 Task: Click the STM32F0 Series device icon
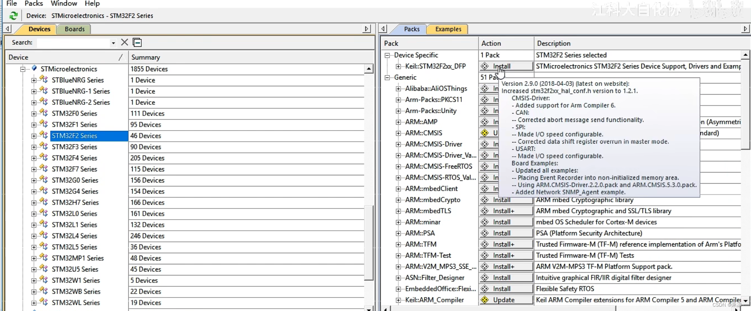click(x=44, y=113)
